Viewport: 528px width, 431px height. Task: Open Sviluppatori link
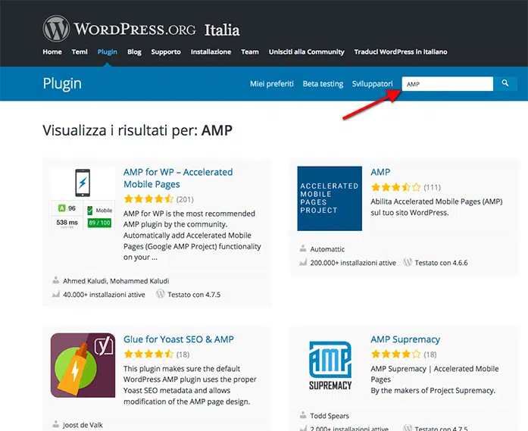pyautogui.click(x=373, y=84)
